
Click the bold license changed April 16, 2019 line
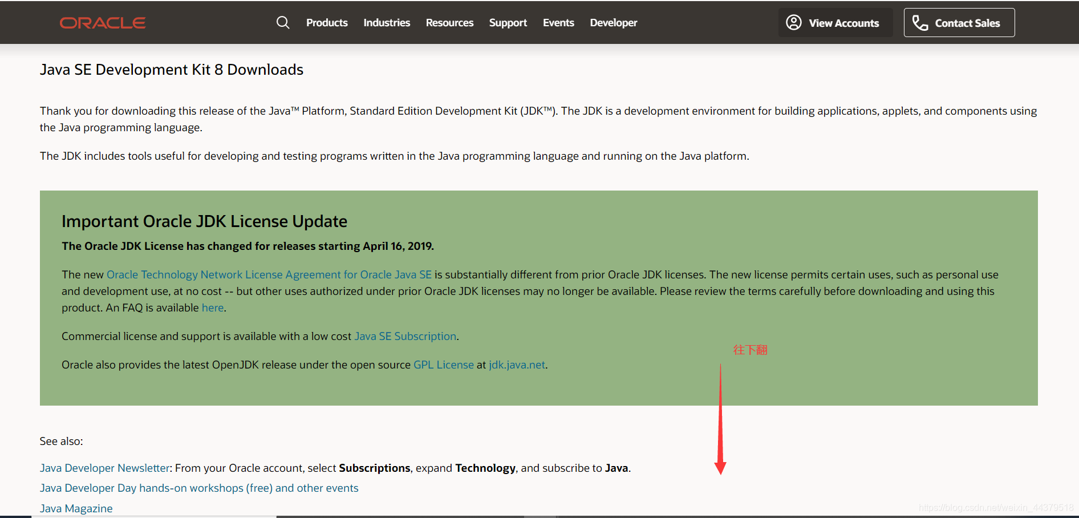[248, 246]
